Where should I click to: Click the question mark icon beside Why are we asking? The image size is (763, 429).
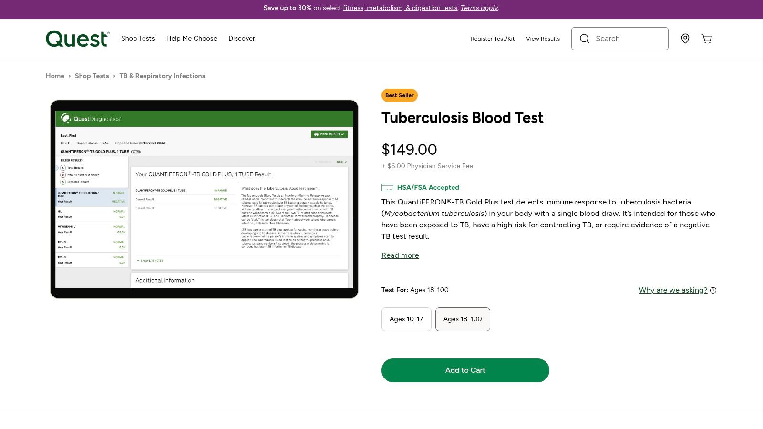[713, 290]
